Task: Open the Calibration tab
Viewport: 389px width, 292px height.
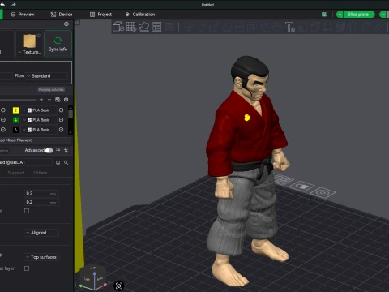Action: [140, 15]
